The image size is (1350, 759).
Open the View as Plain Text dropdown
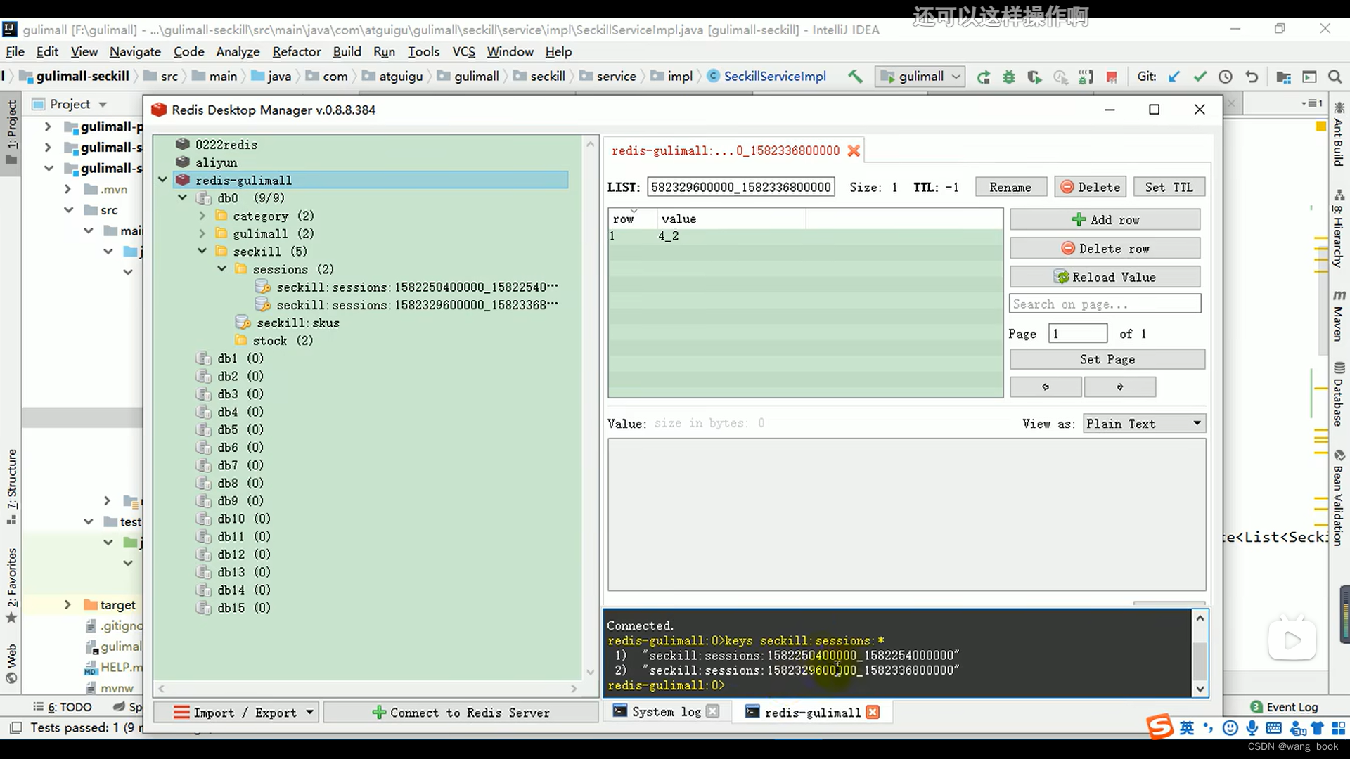pos(1145,424)
